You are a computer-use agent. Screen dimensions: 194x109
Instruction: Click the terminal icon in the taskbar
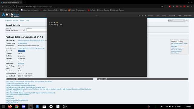(30, 107)
